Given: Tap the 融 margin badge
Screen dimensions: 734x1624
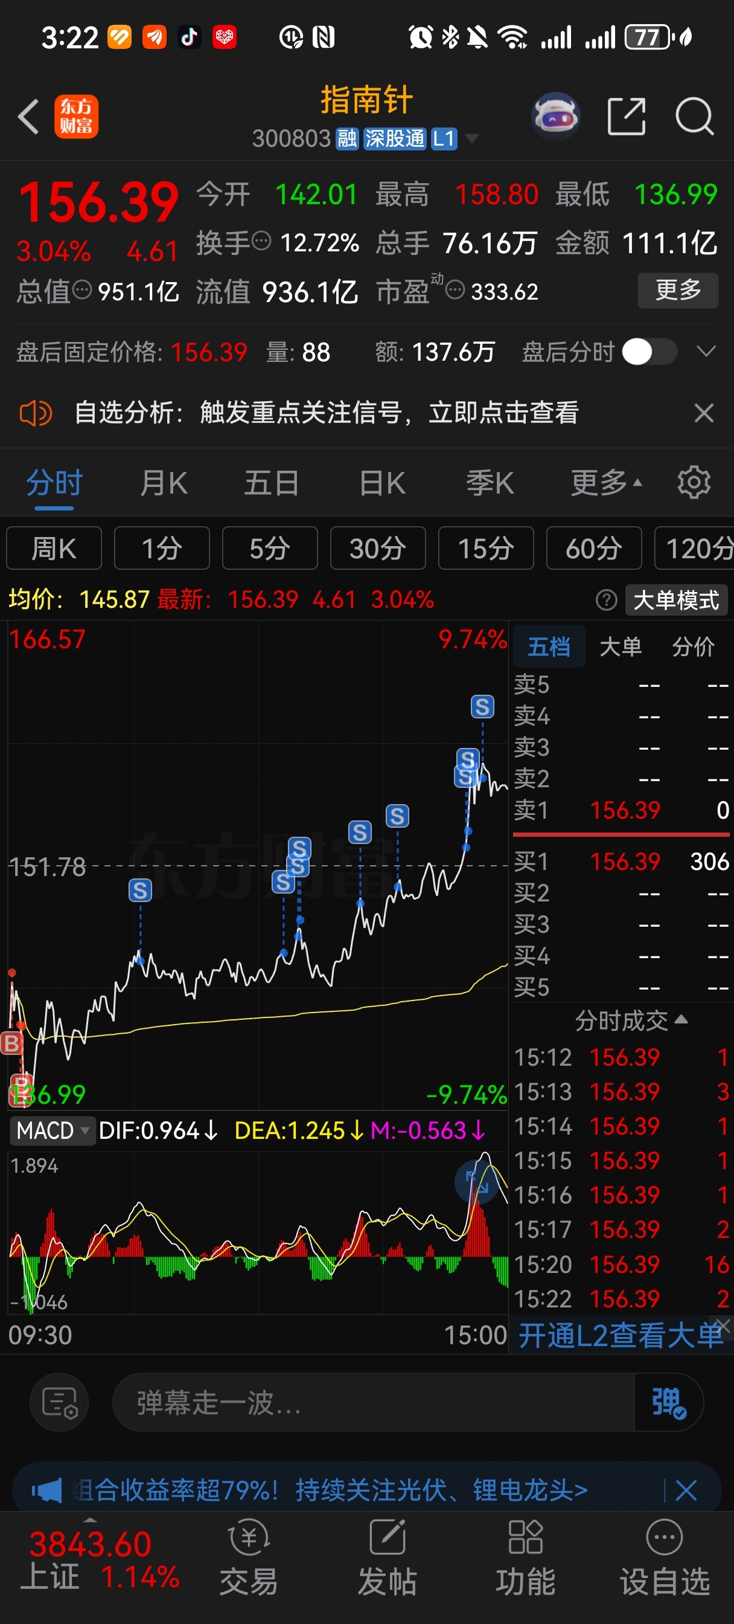Looking at the screenshot, I should (347, 139).
